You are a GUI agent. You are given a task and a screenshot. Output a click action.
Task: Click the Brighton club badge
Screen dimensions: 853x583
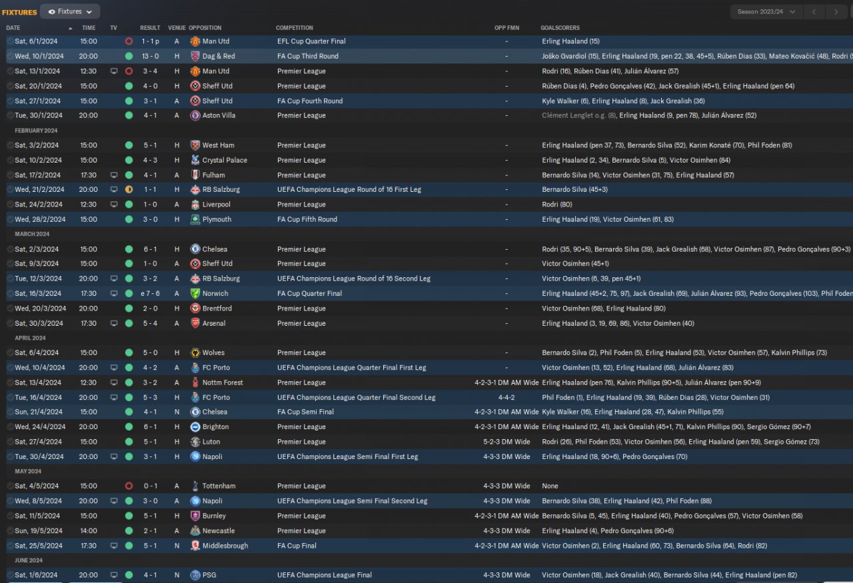click(195, 426)
